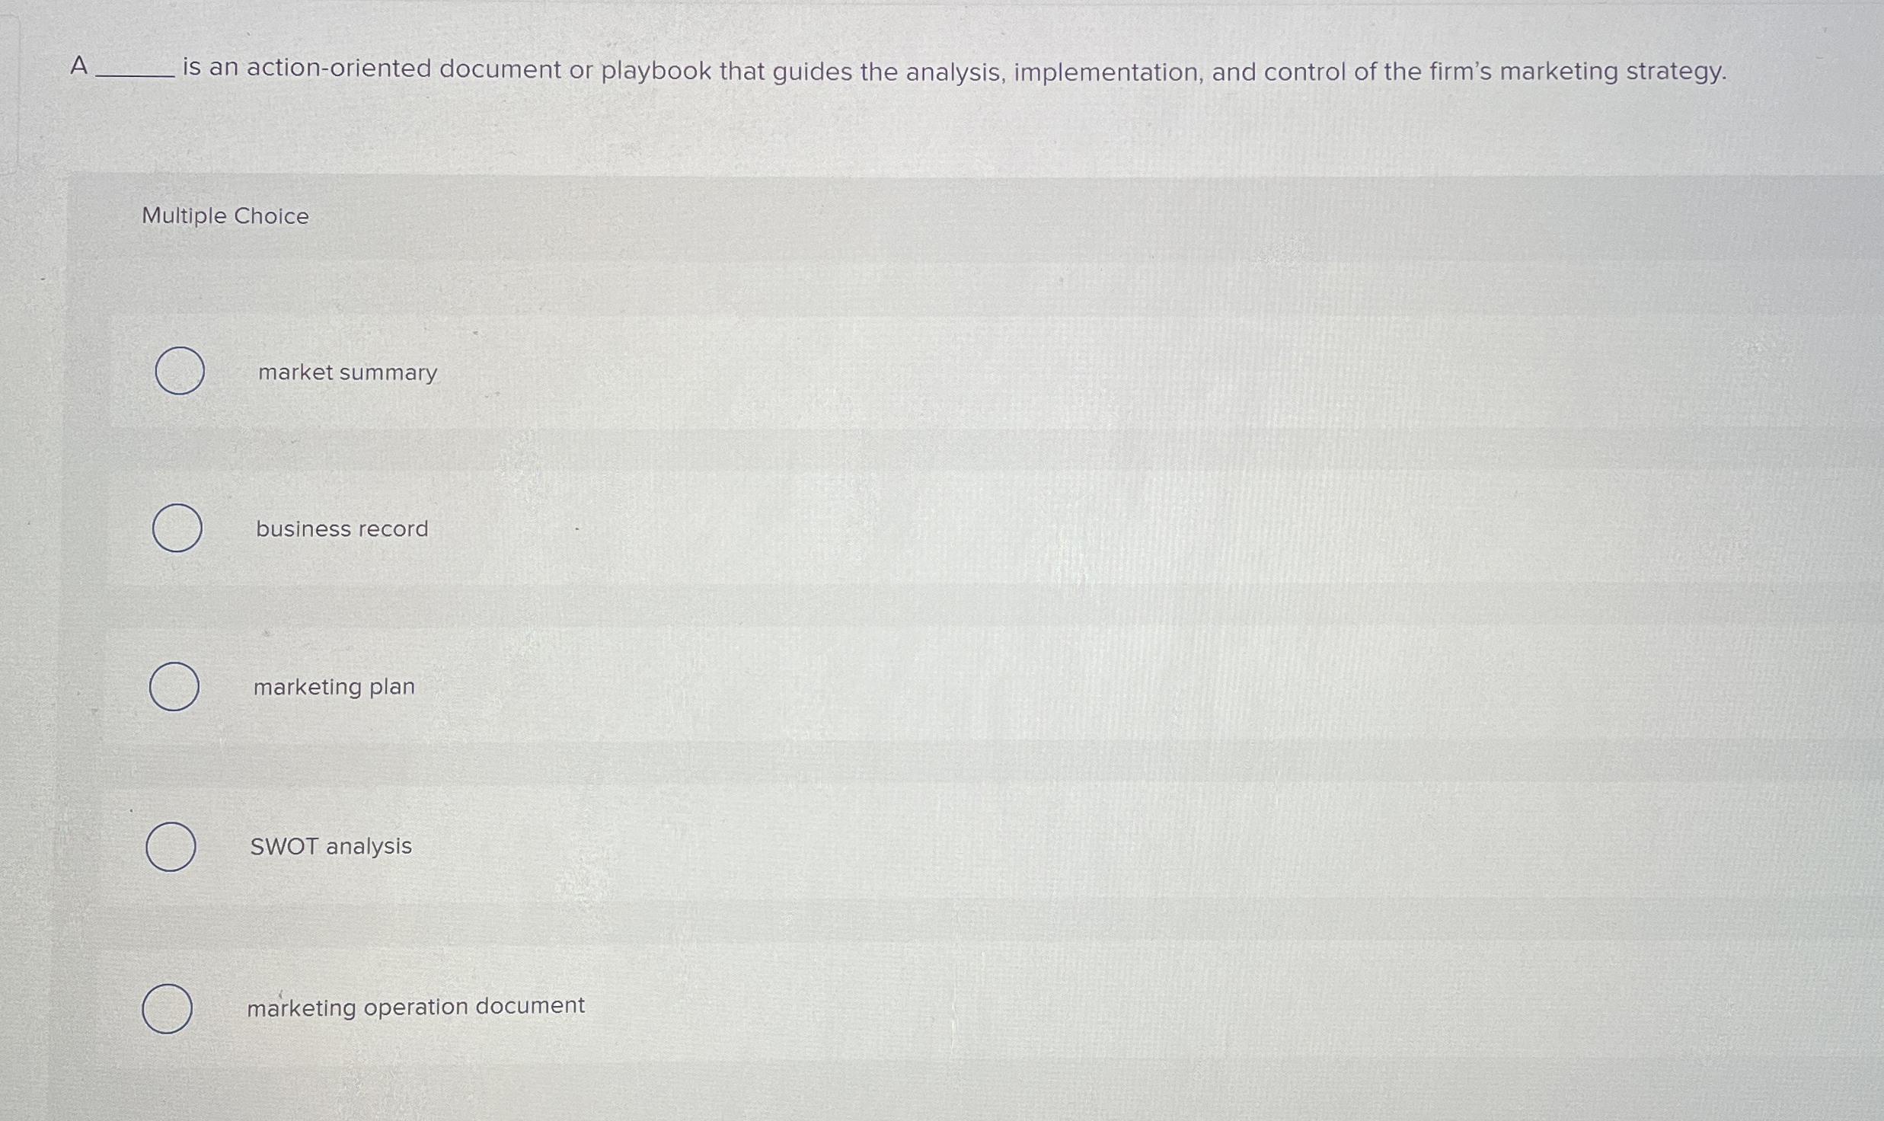Select the "market summary" radio button
Viewport: 1884px width, 1121px height.
click(x=180, y=372)
